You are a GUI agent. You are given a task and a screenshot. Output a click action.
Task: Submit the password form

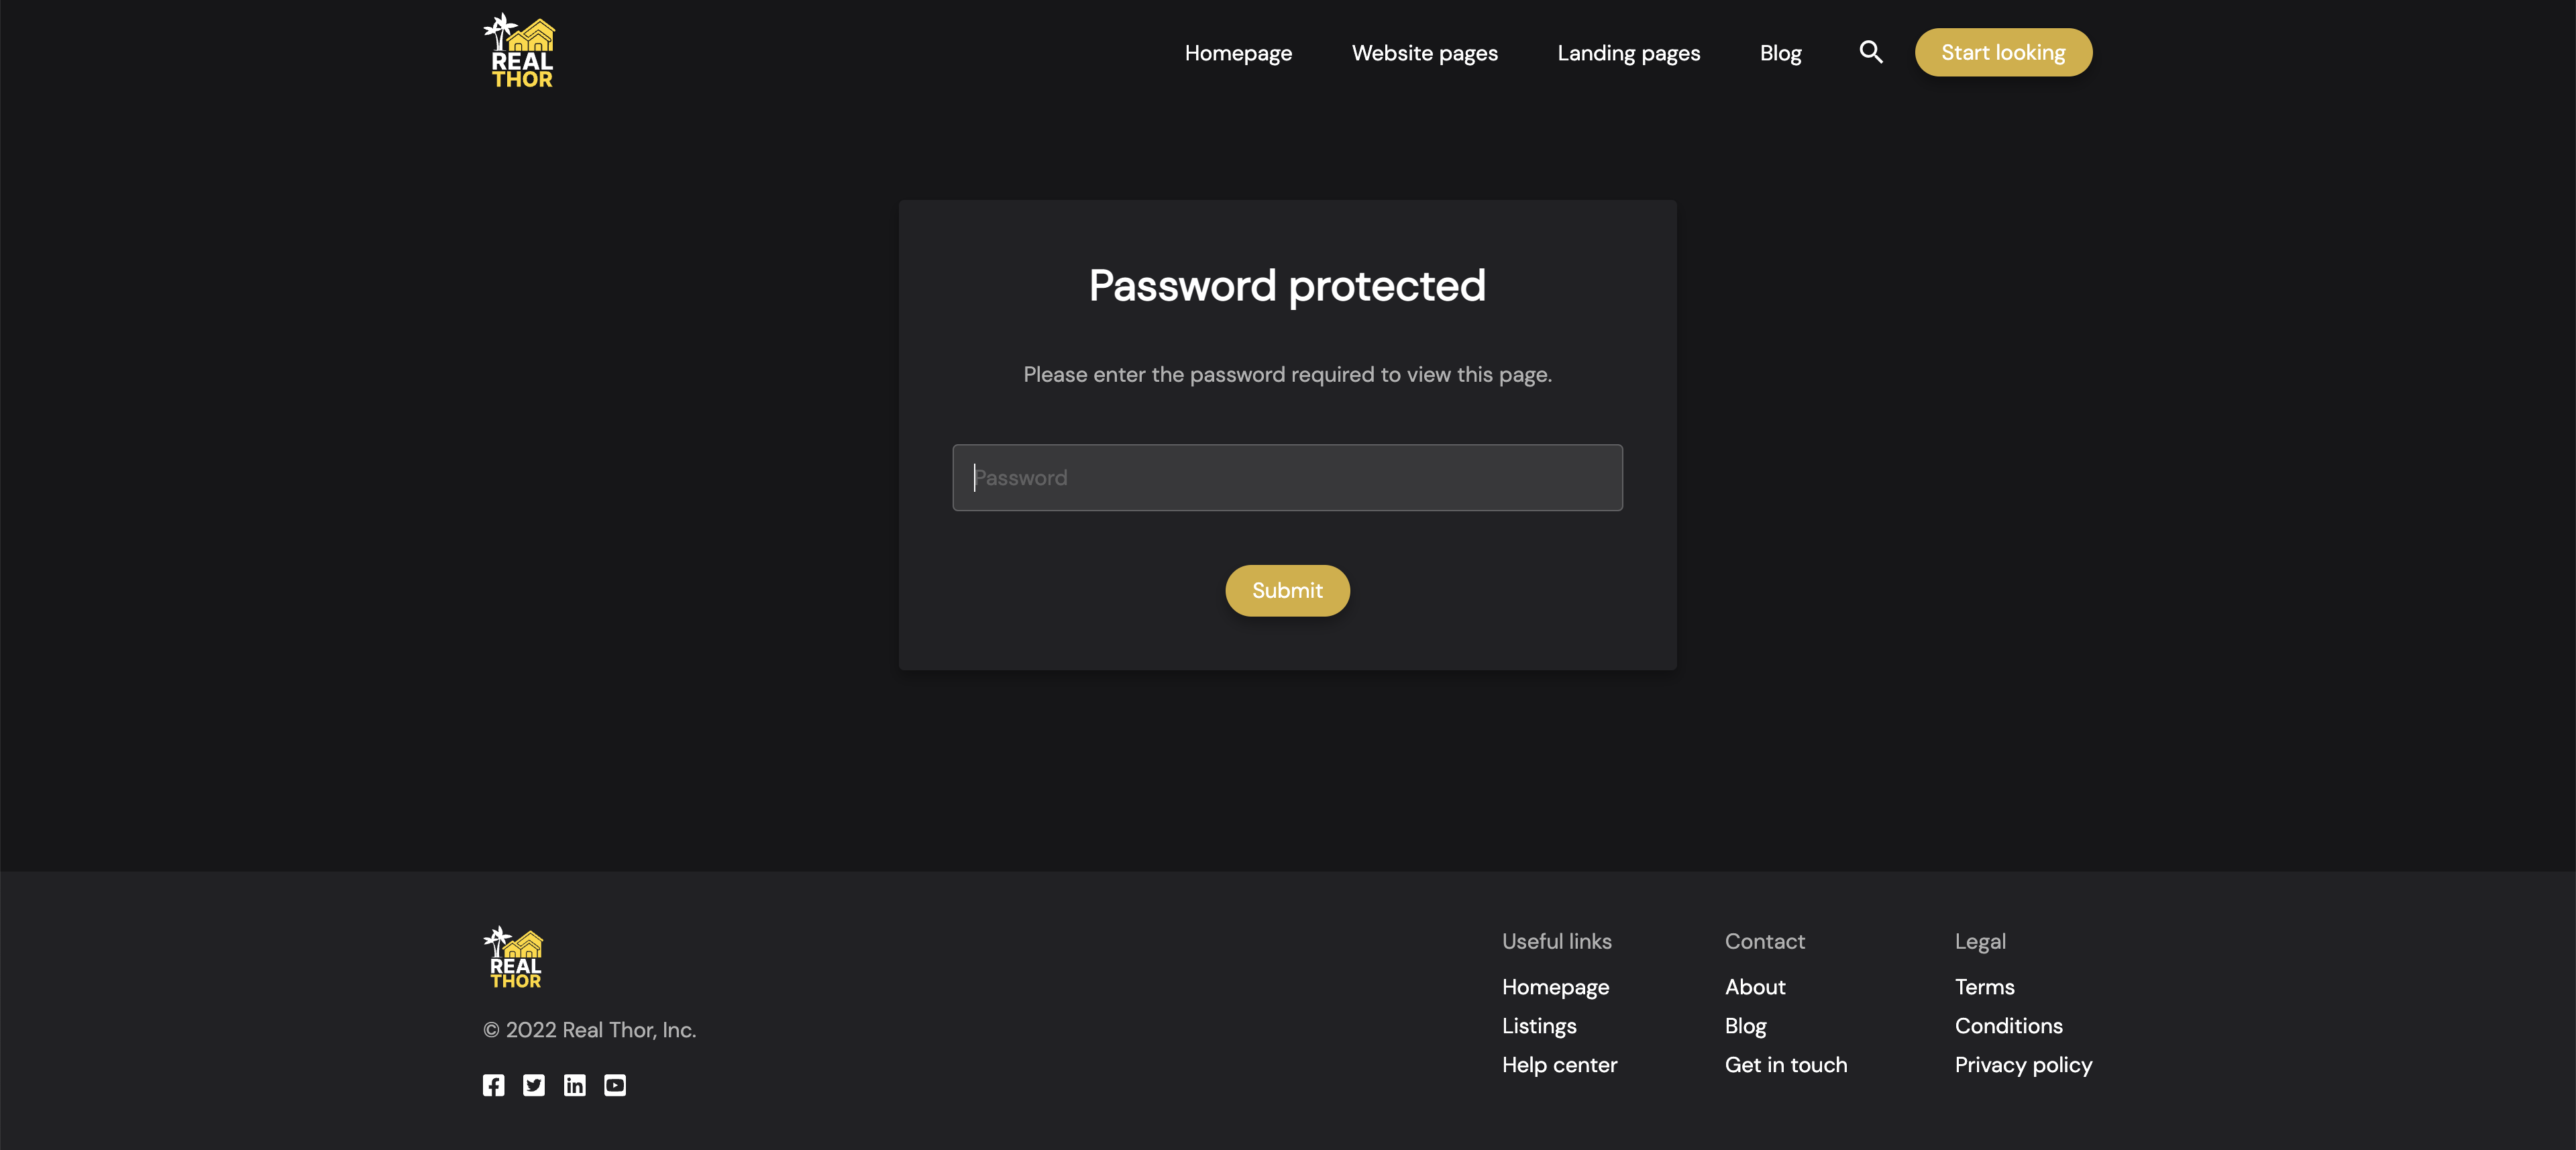click(1287, 591)
